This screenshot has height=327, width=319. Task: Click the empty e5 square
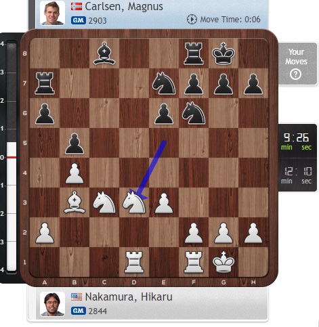[164, 143]
